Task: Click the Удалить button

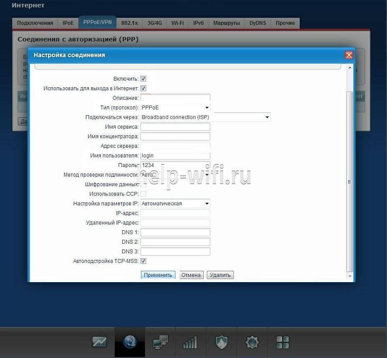Action: (220, 275)
